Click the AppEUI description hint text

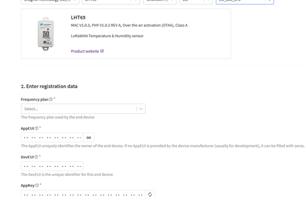click(x=162, y=146)
